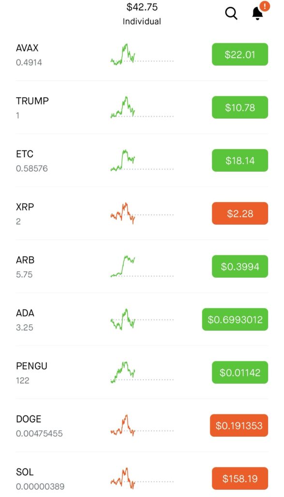Select the TRUMP holding row
Viewport: 284px width, 497px height.
(142, 107)
